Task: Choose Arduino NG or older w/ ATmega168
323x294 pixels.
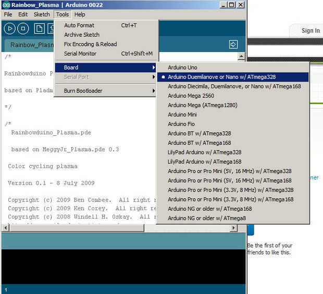Action: point(233,209)
